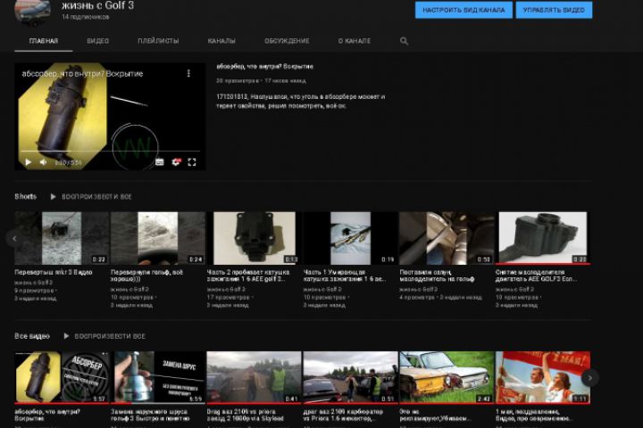Image resolution: width=643 pixels, height=428 pixels.
Task: Open Shorts thumbnail with 0:22 overturned car
Action: [62, 238]
